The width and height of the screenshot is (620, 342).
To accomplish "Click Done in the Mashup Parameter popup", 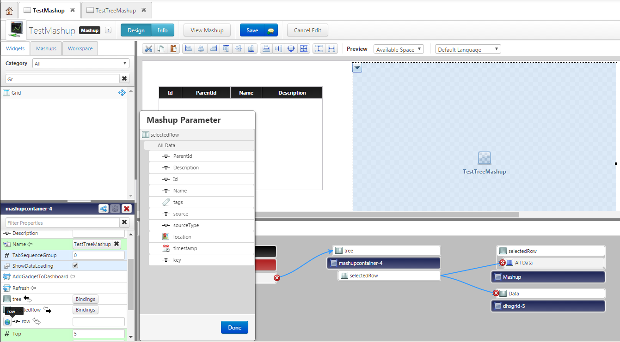I will [x=234, y=327].
